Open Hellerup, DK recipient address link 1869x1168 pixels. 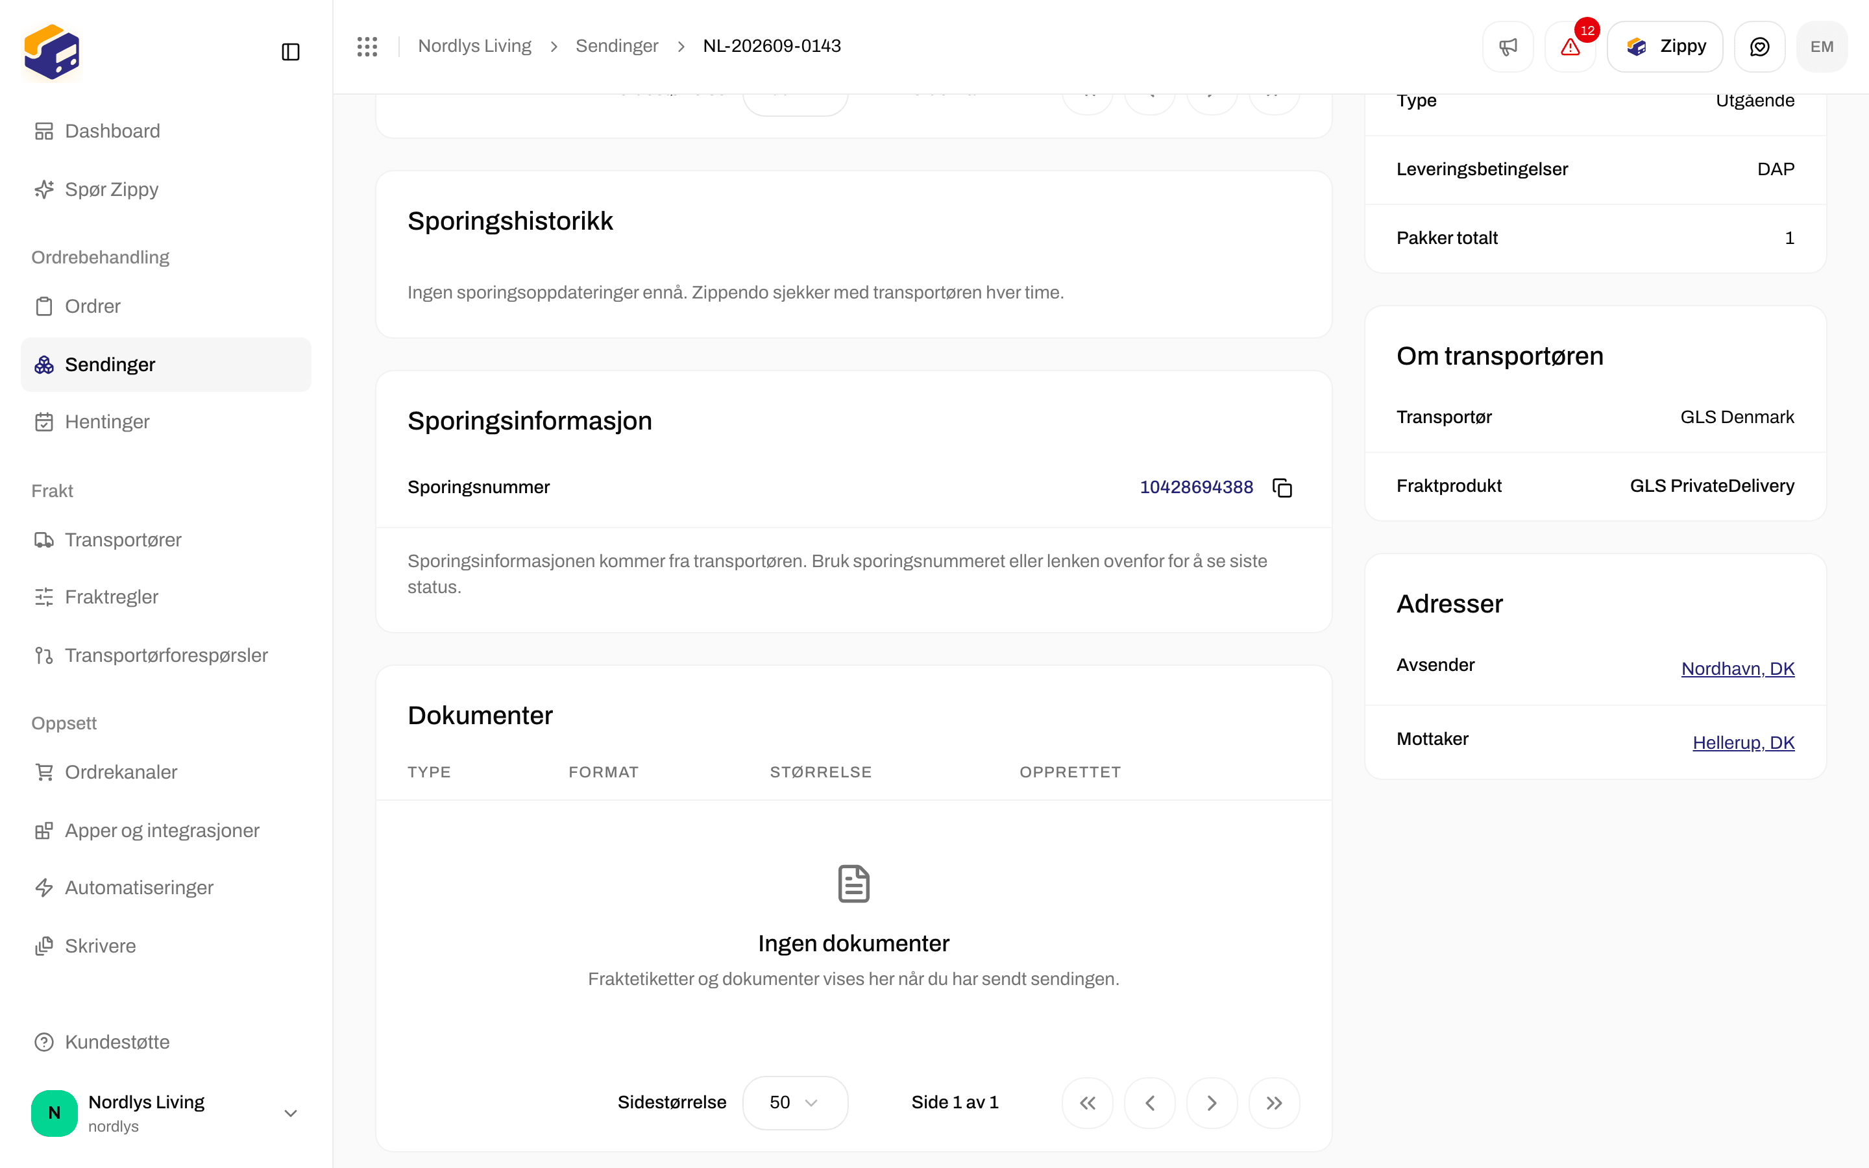point(1743,742)
